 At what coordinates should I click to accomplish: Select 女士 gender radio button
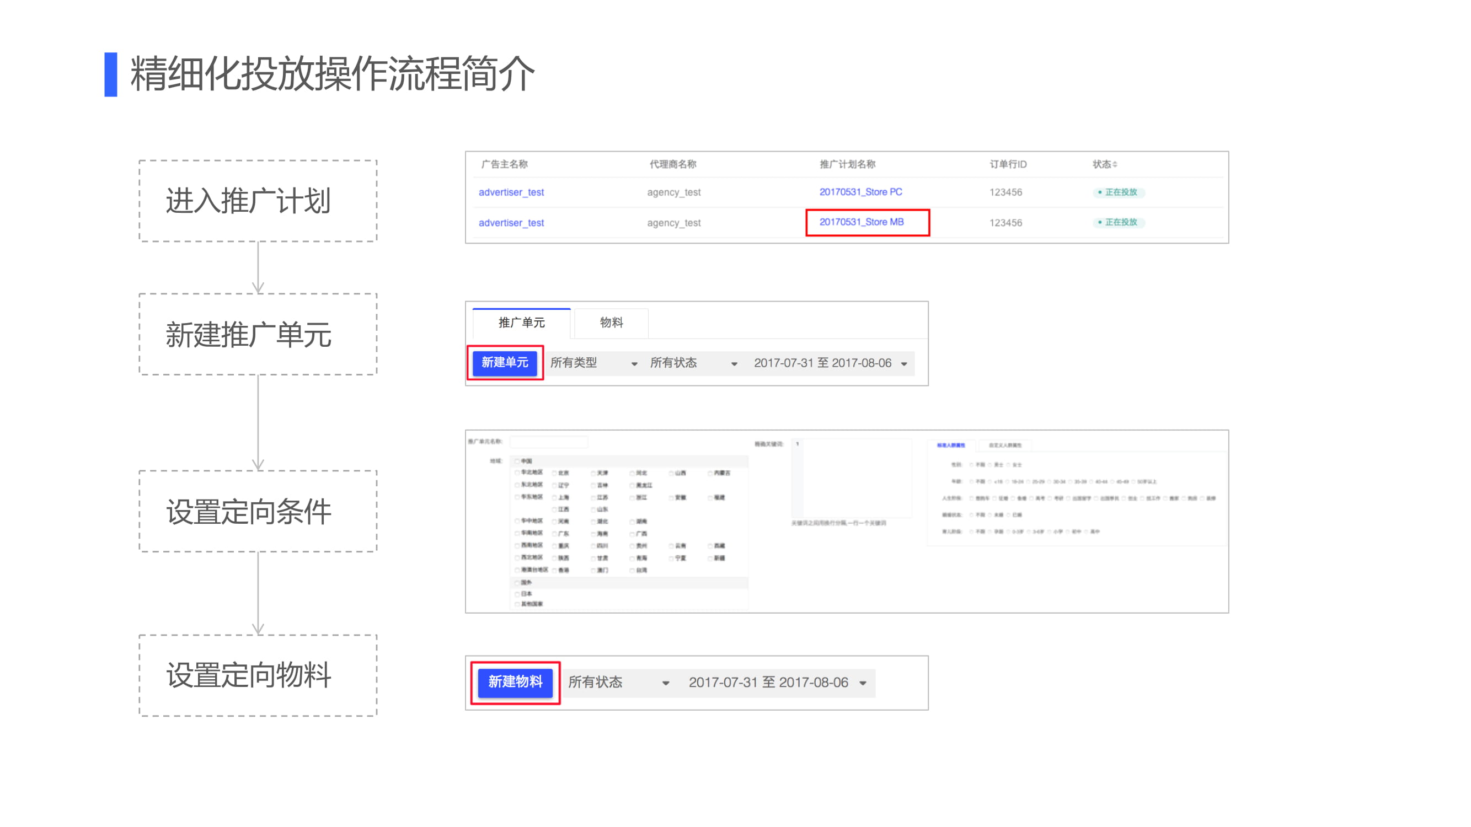tap(1009, 465)
